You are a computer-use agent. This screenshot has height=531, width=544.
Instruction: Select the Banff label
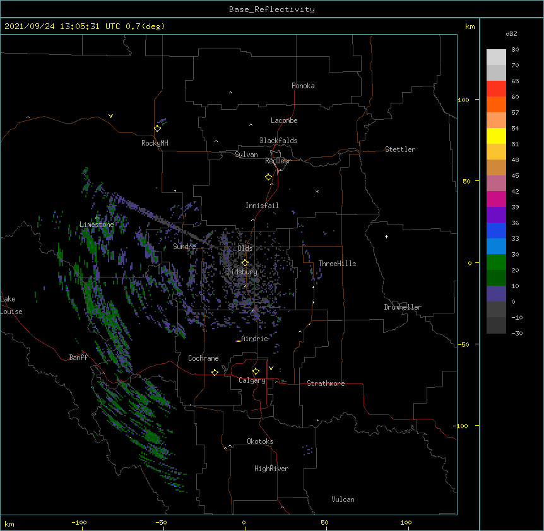(78, 358)
